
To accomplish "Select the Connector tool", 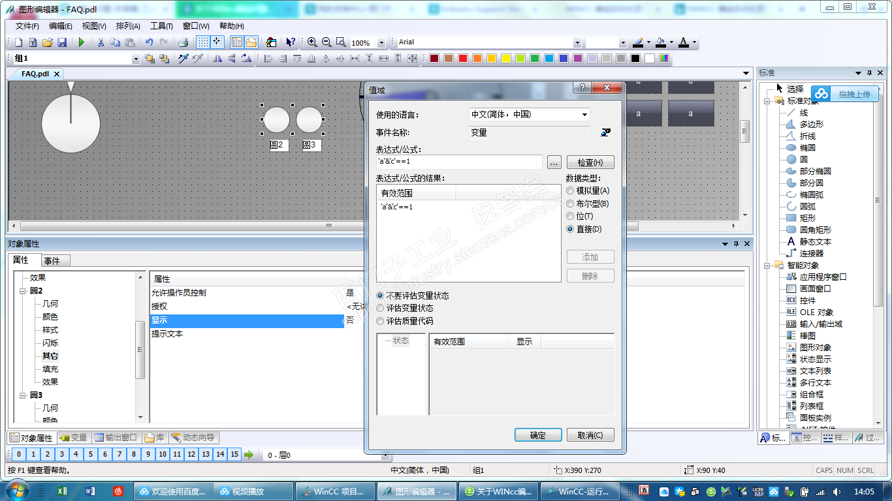I will [804, 253].
